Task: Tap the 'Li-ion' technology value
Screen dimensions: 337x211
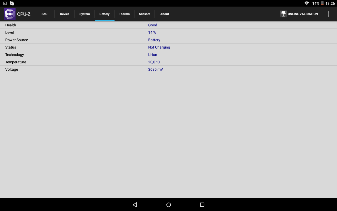Action: click(153, 55)
